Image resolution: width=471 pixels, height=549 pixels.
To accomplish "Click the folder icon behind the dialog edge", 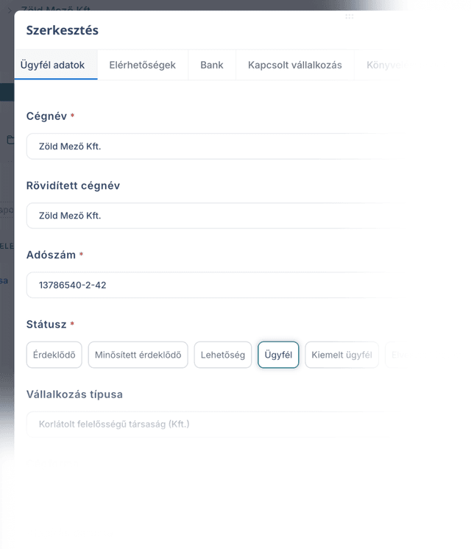I will [x=11, y=139].
